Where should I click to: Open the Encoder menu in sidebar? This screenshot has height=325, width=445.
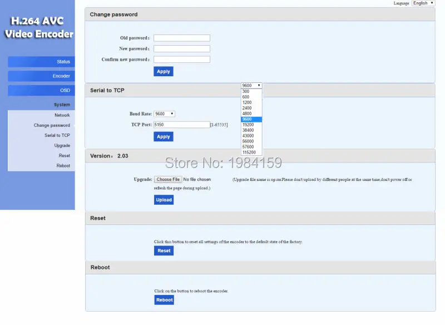tap(41, 76)
